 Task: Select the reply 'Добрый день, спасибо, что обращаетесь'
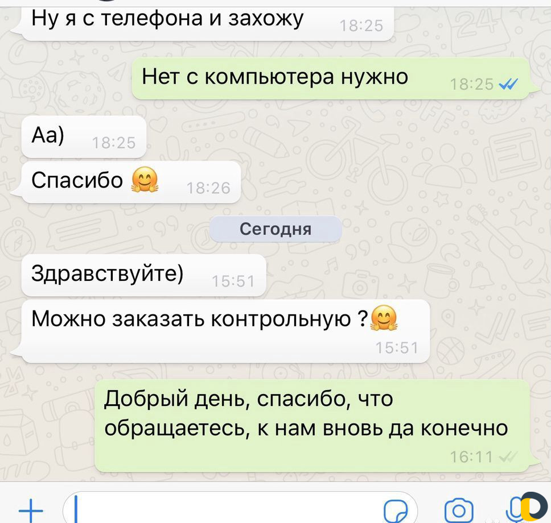click(x=312, y=426)
